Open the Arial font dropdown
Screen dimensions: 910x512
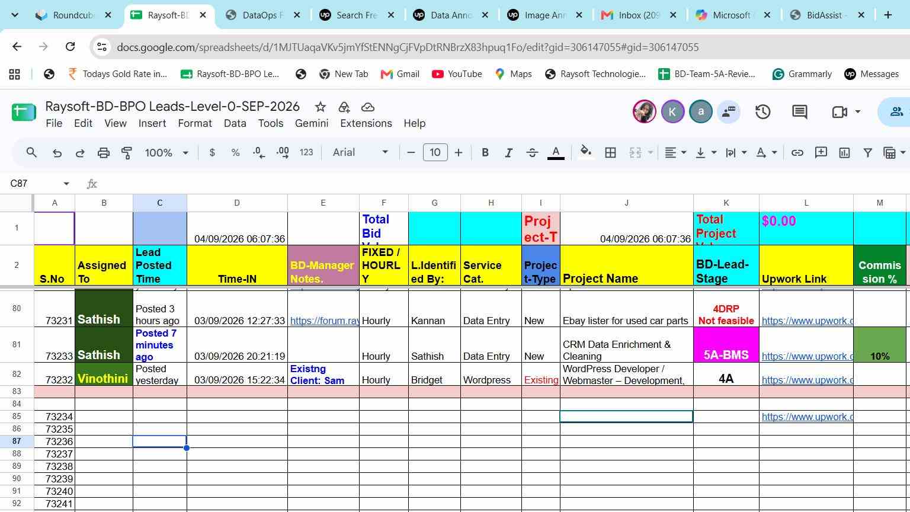[360, 152]
